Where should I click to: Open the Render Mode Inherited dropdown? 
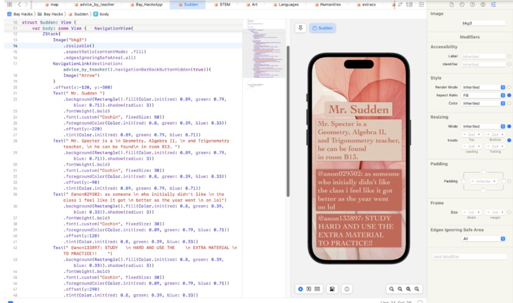coord(484,87)
